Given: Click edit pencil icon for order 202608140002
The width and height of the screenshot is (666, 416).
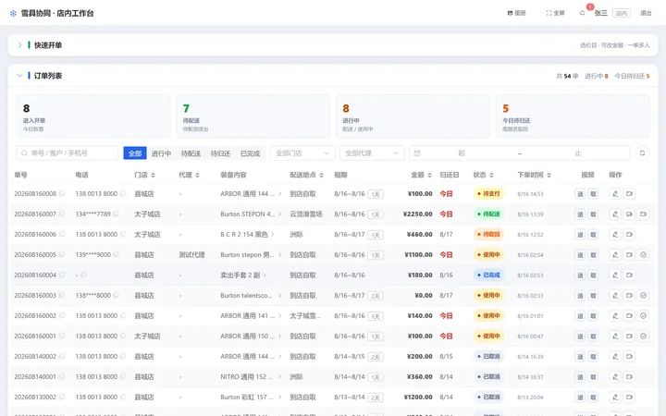Looking at the screenshot, I should (x=615, y=357).
